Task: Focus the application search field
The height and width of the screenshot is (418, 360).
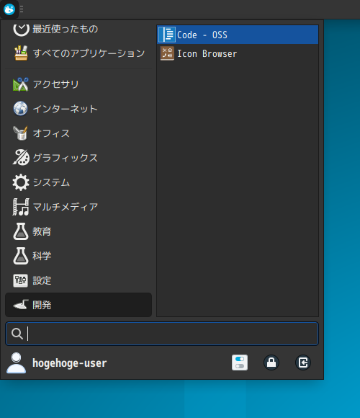Action: (x=162, y=334)
